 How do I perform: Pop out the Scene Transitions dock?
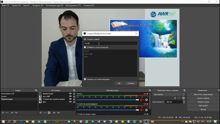(x=185, y=90)
